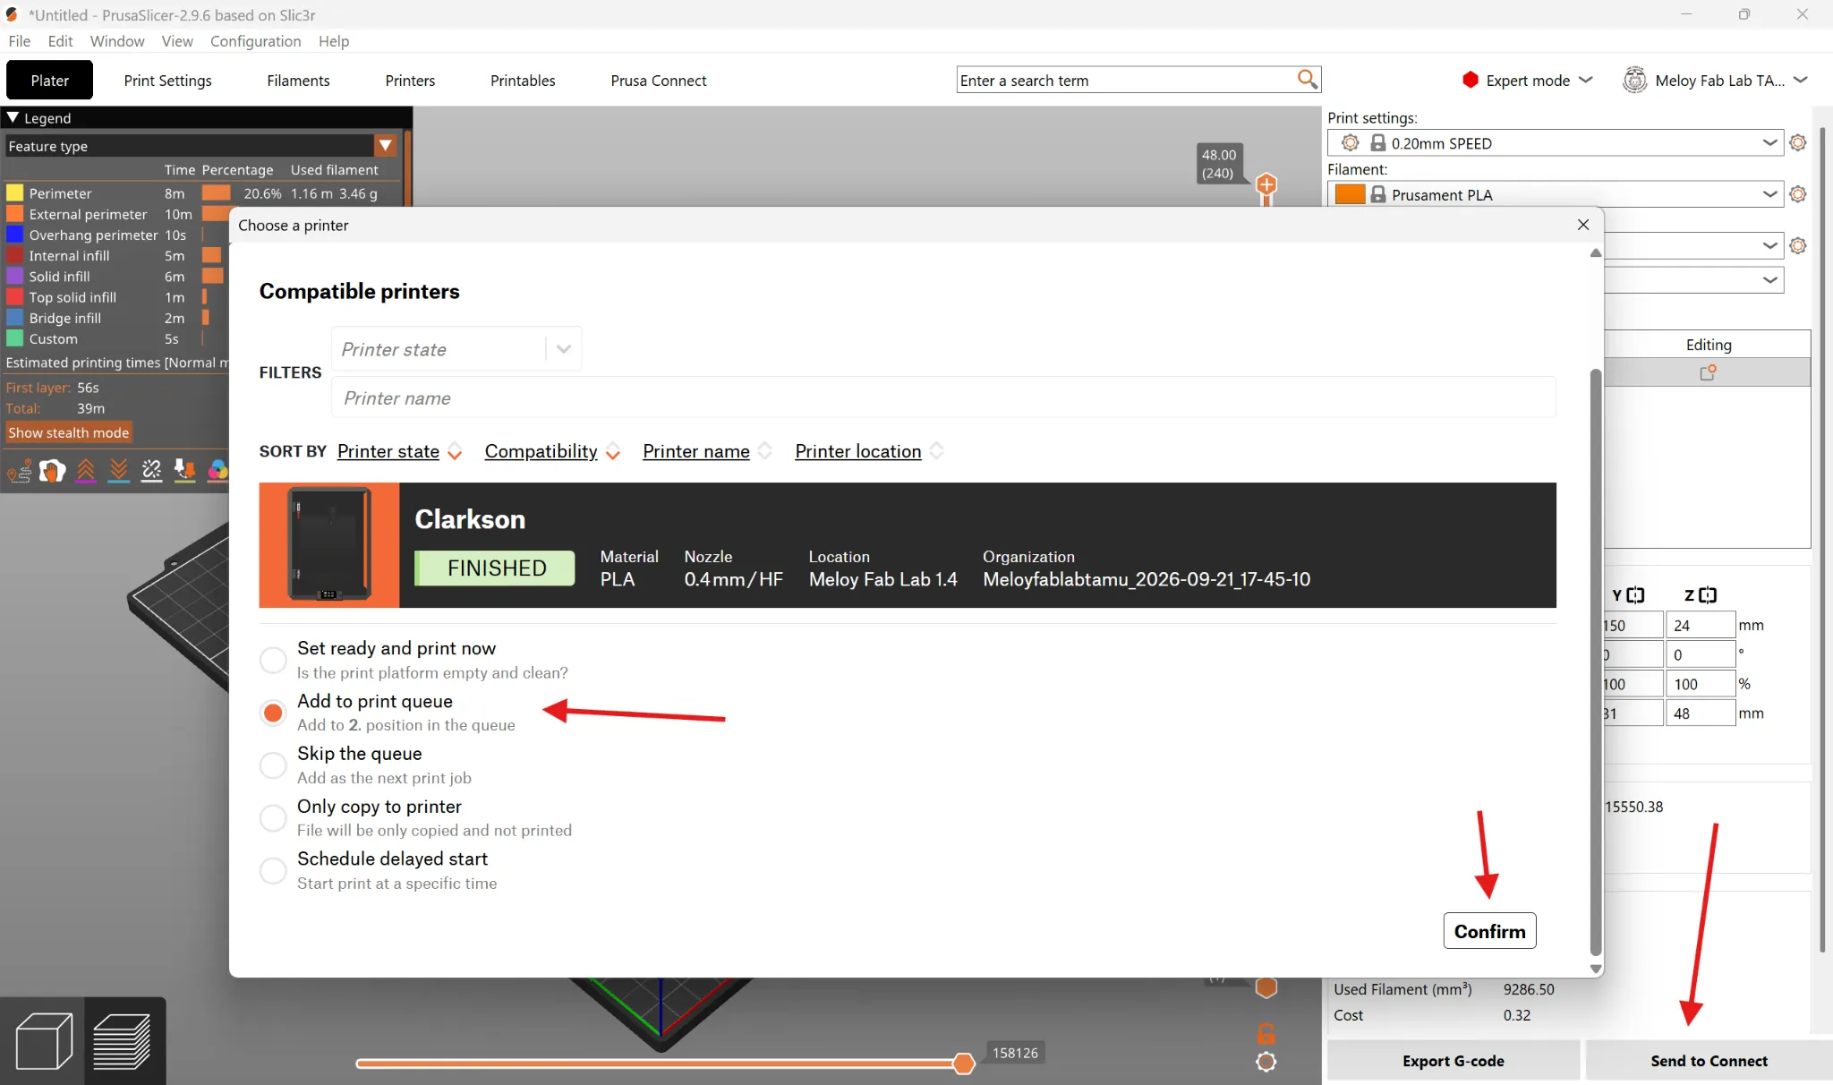1833x1085 pixels.
Task: Toggle retractions triple-up-arrow icon
Action: [x=86, y=470]
